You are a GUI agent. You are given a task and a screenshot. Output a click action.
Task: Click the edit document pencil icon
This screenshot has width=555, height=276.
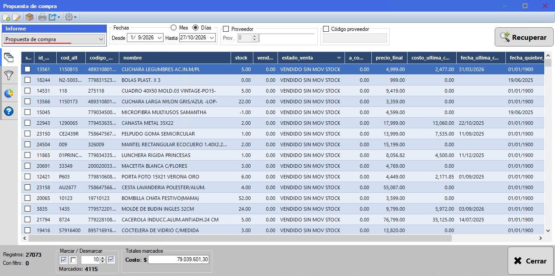(x=17, y=17)
